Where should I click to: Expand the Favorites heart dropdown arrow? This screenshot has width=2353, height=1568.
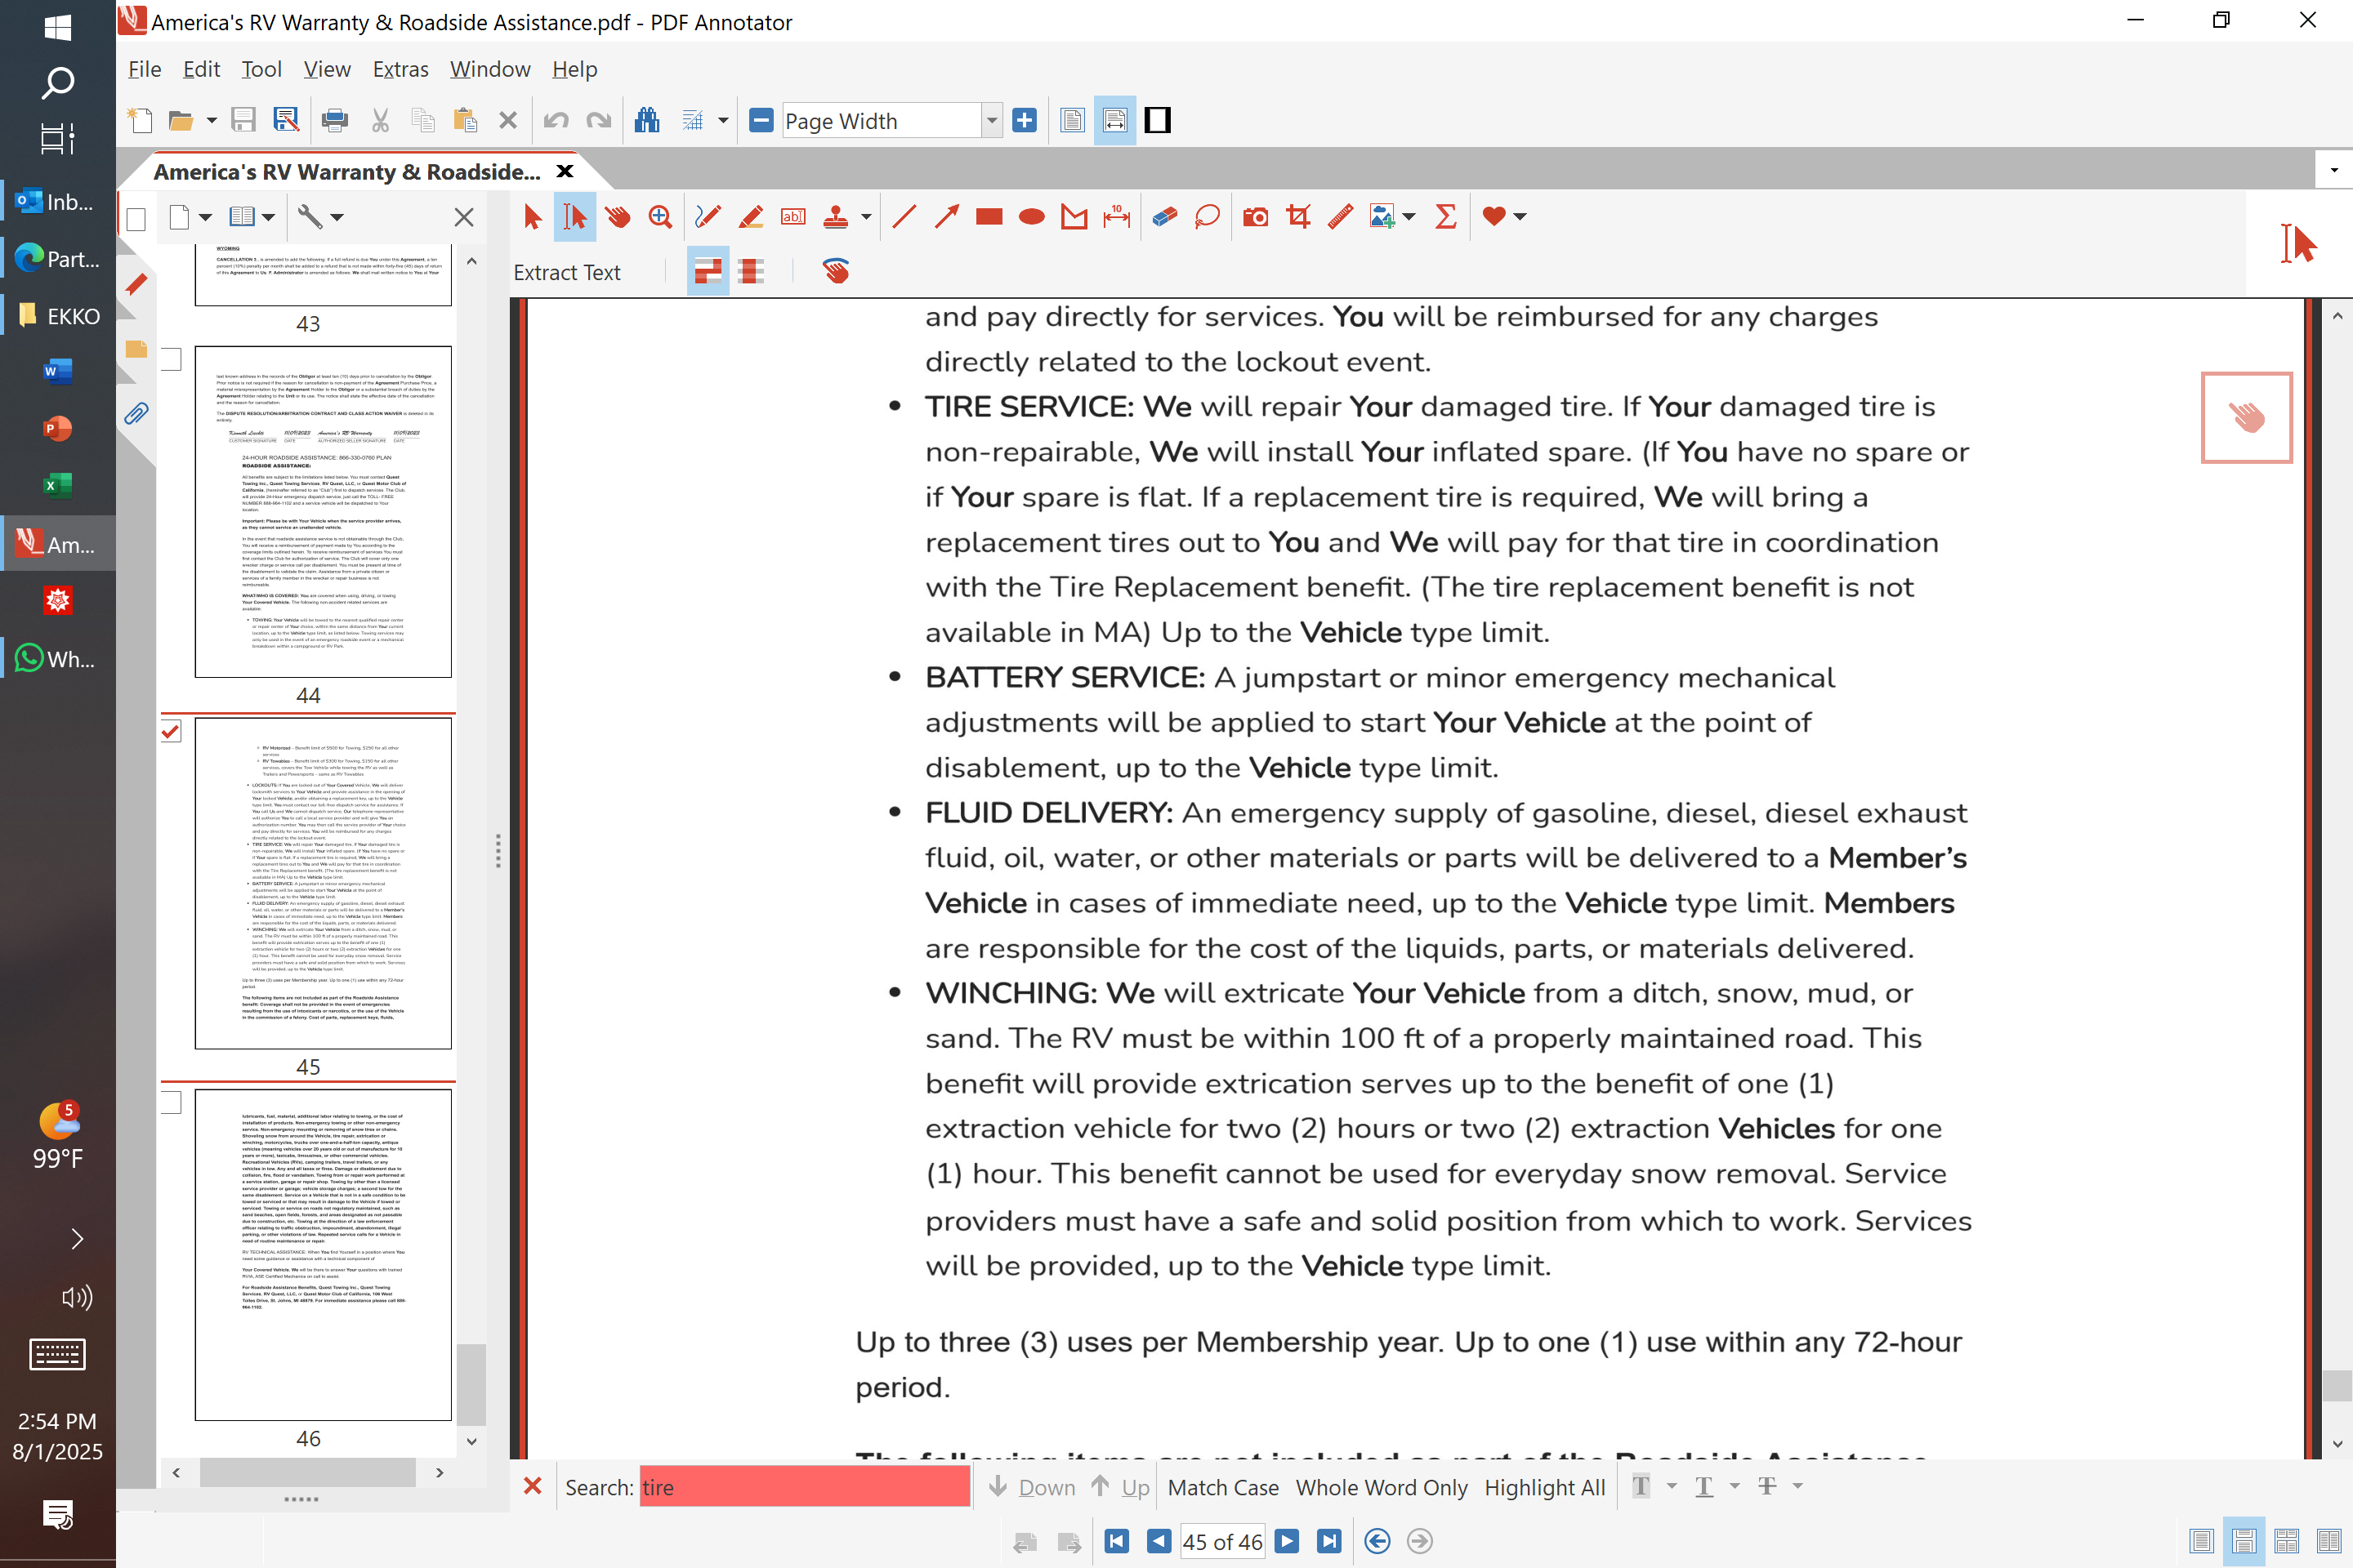coord(1520,216)
